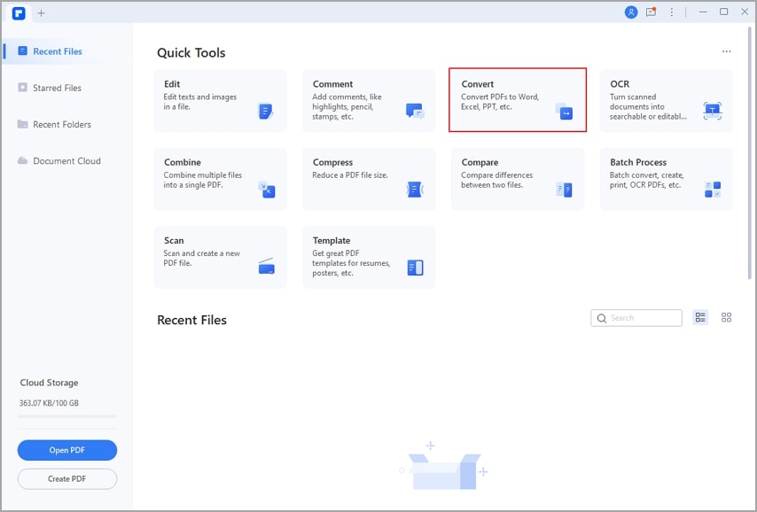Click the recent files Search field

click(636, 318)
